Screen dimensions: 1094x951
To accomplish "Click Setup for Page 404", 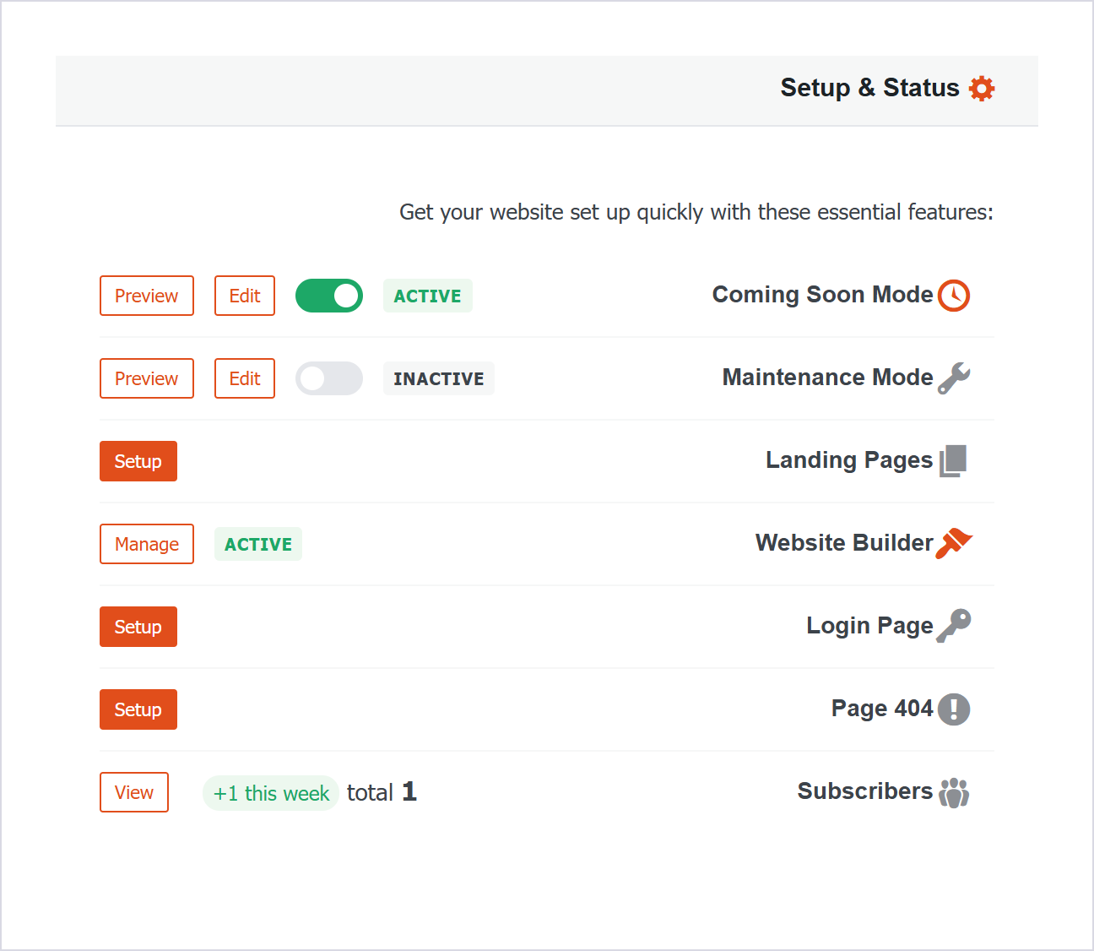I will click(x=138, y=709).
